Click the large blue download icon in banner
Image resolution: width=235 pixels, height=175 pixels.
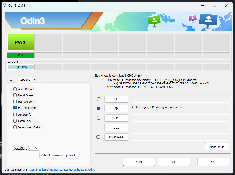pos(208,20)
